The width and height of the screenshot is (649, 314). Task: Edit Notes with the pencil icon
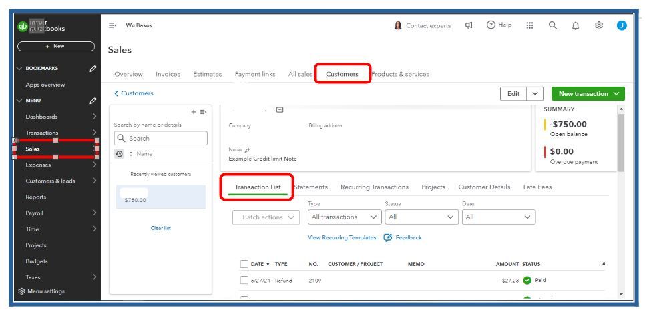[x=247, y=150]
